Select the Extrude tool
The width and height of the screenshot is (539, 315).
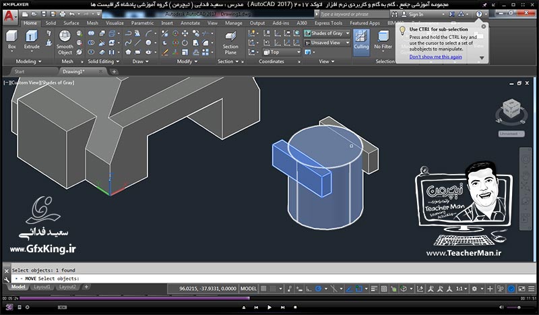pyautogui.click(x=32, y=40)
